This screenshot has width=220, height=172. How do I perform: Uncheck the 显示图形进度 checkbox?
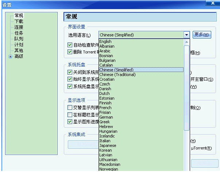[70, 121]
